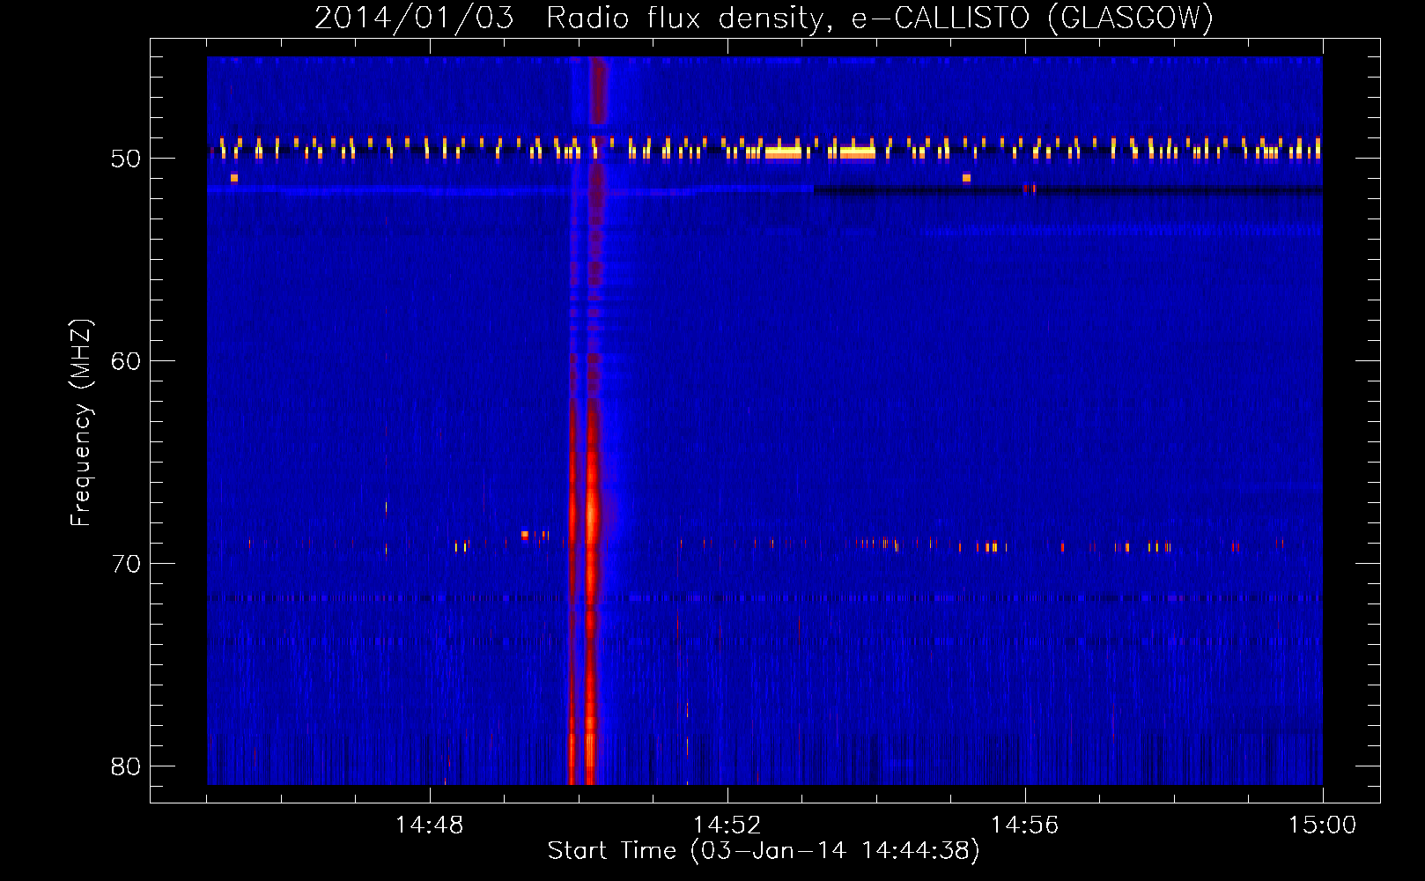This screenshot has width=1425, height=881.
Task: Click the plot title '2014/01/03 Radio flux density, e-CALLISTO (GLASGOW)'
Action: 764,18
